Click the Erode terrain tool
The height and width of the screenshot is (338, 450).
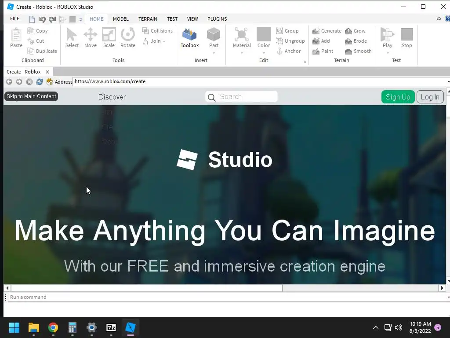click(x=348, y=41)
